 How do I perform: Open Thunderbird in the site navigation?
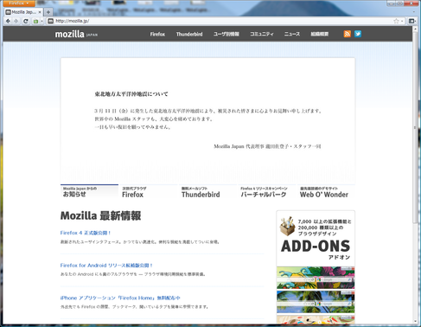pos(189,34)
